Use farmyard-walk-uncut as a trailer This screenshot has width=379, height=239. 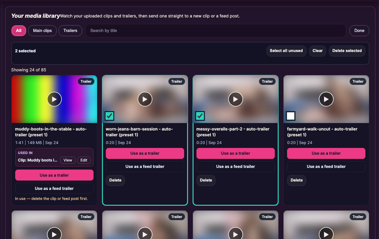326,153
